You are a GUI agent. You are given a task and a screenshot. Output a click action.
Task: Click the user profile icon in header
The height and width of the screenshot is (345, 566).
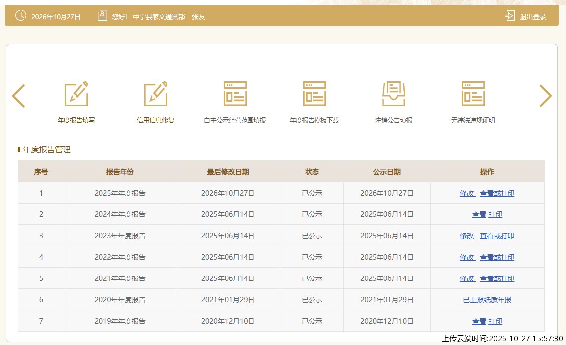point(102,16)
